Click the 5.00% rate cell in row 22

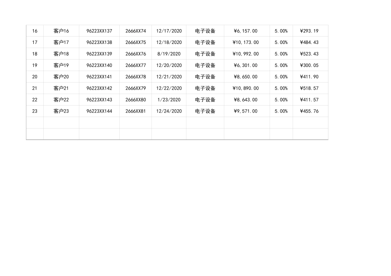(x=281, y=99)
